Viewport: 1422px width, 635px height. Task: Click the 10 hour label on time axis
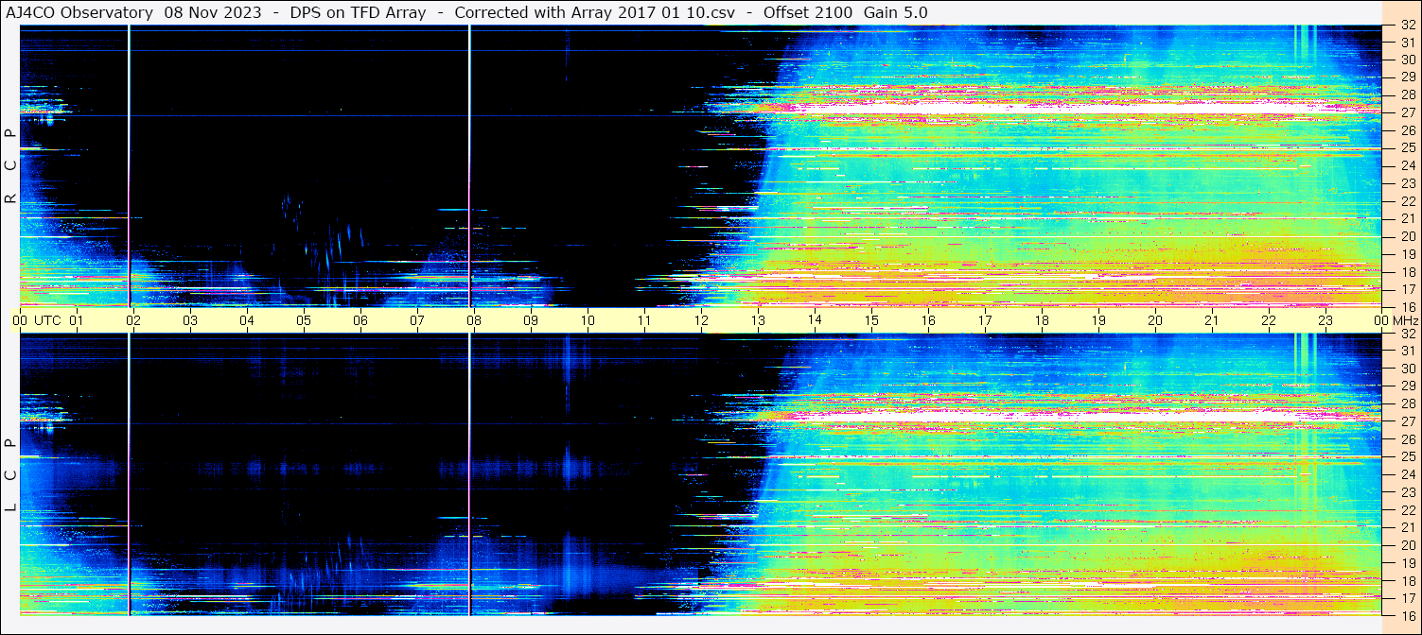588,320
